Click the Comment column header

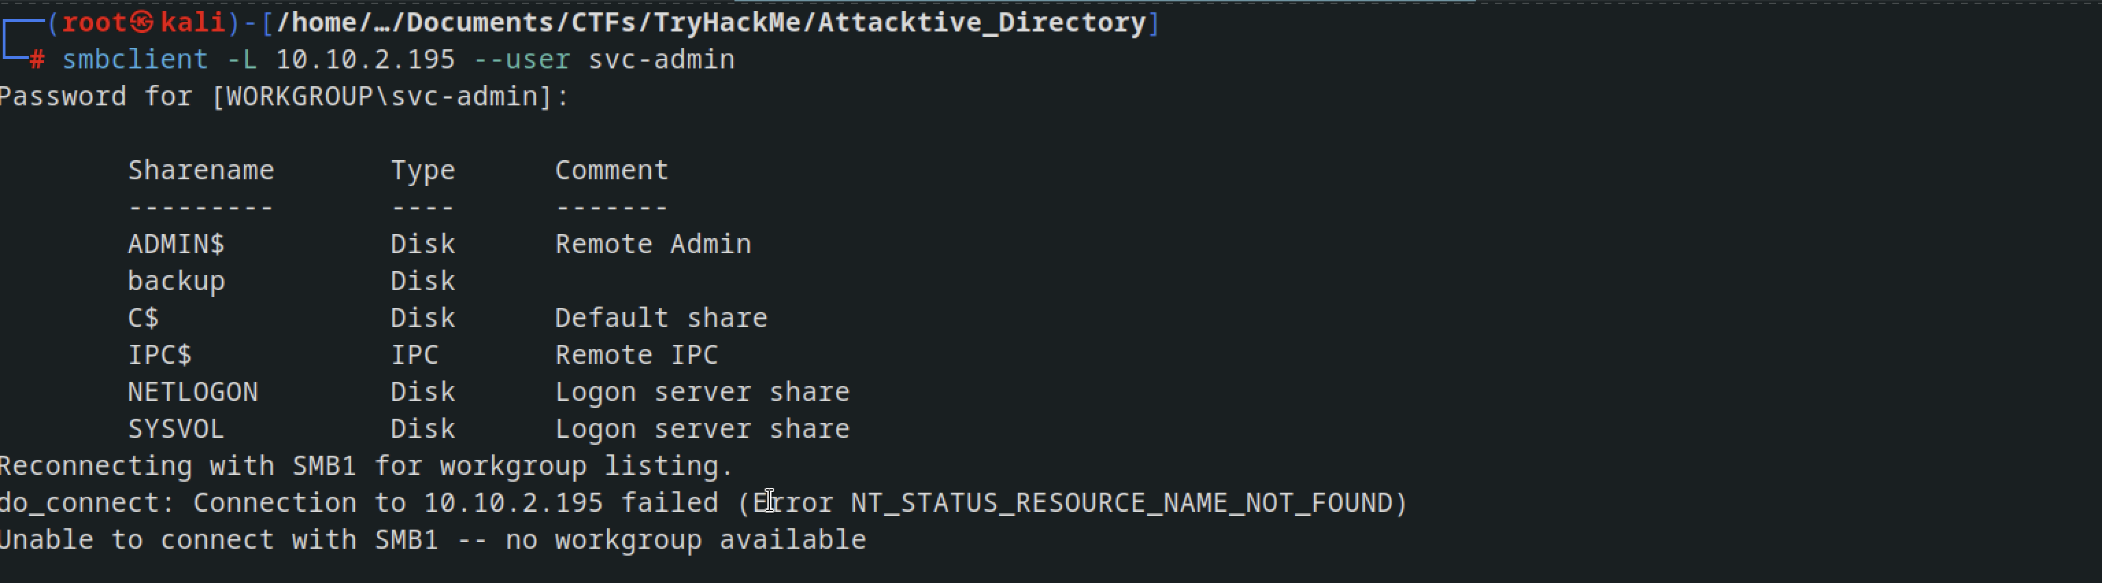pyautogui.click(x=612, y=170)
